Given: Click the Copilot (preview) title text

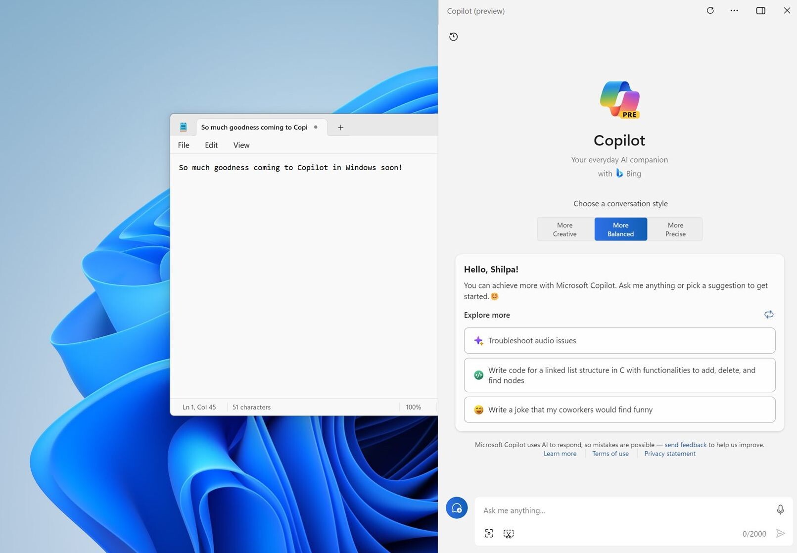Looking at the screenshot, I should point(475,11).
